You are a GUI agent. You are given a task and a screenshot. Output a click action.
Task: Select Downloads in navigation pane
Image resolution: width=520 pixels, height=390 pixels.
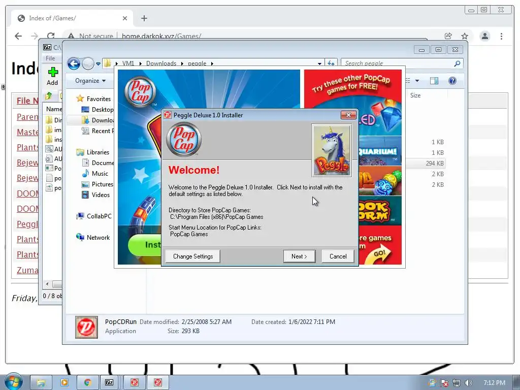point(102,120)
